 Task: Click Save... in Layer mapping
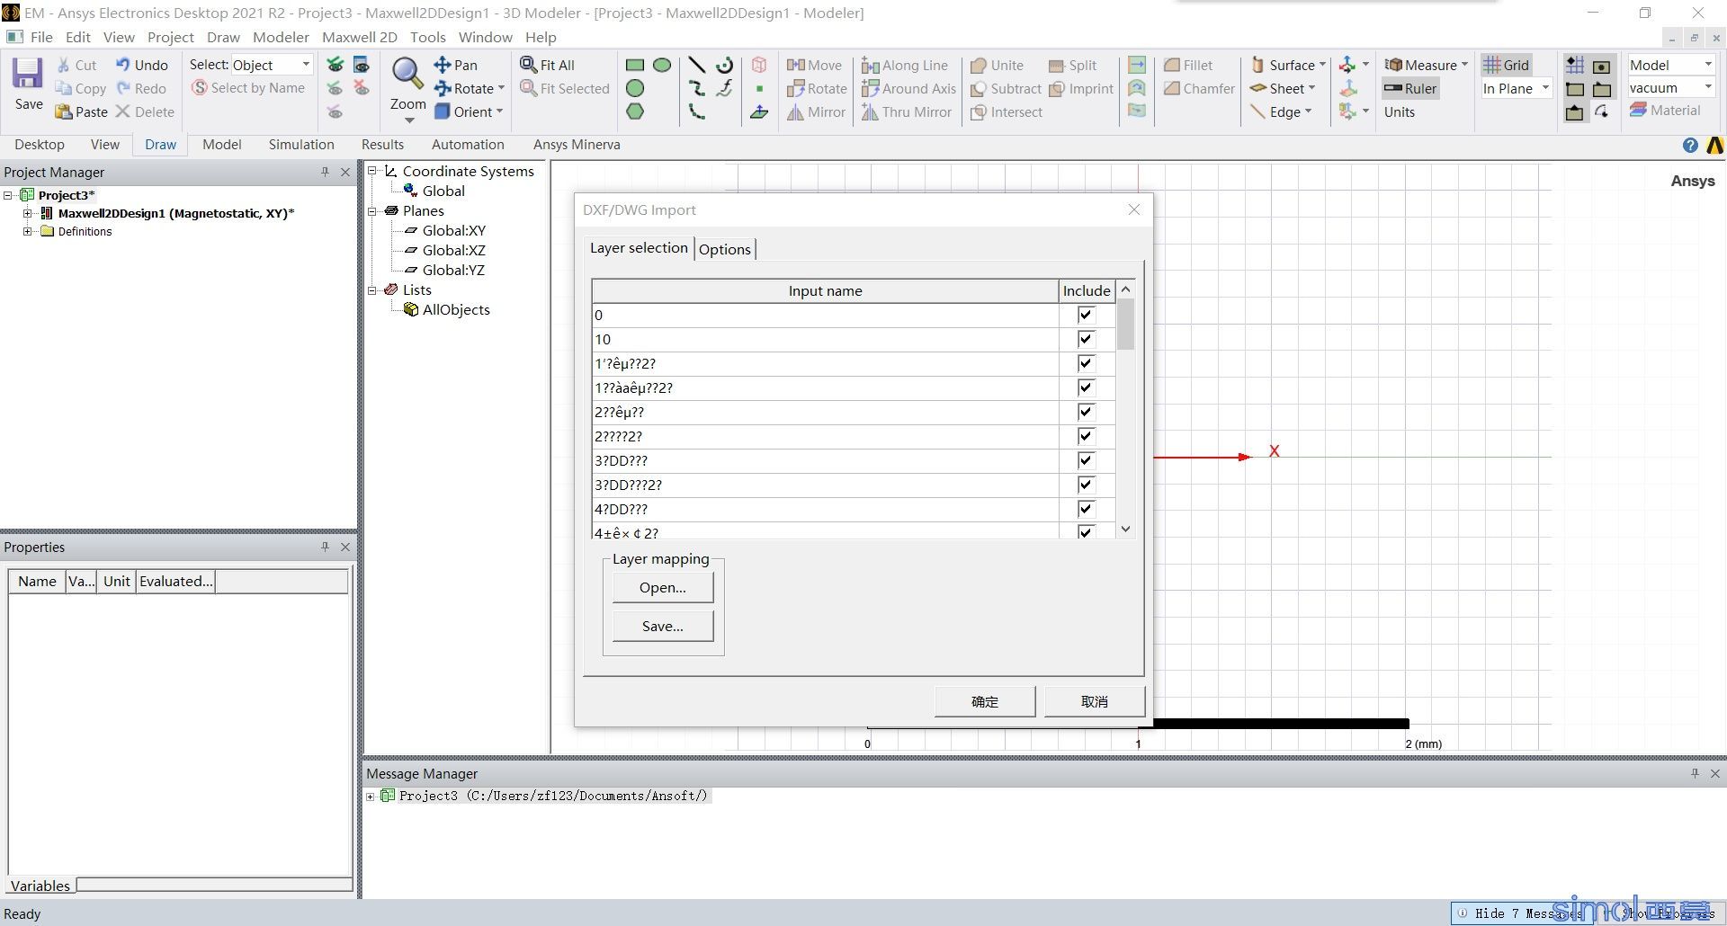click(663, 626)
